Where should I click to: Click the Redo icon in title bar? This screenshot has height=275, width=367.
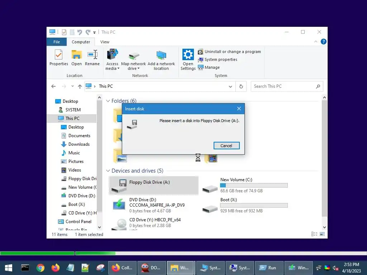pyautogui.click(x=88, y=32)
